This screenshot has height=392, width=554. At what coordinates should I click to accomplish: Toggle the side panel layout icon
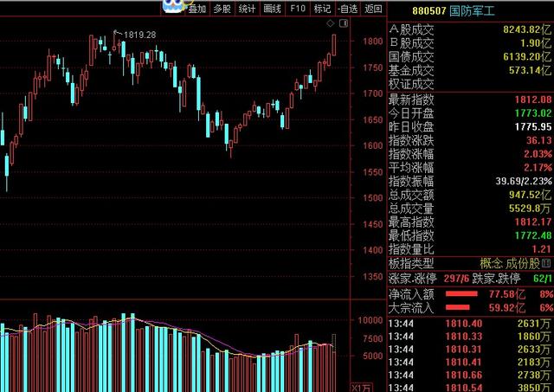point(344,23)
